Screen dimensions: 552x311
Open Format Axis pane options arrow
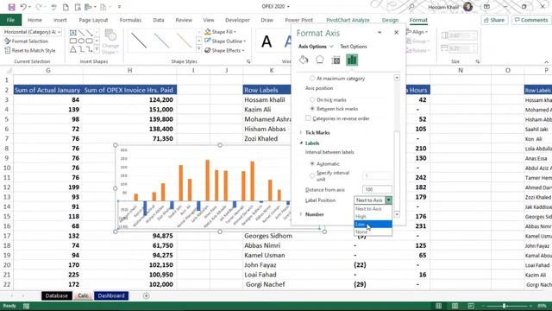379,33
